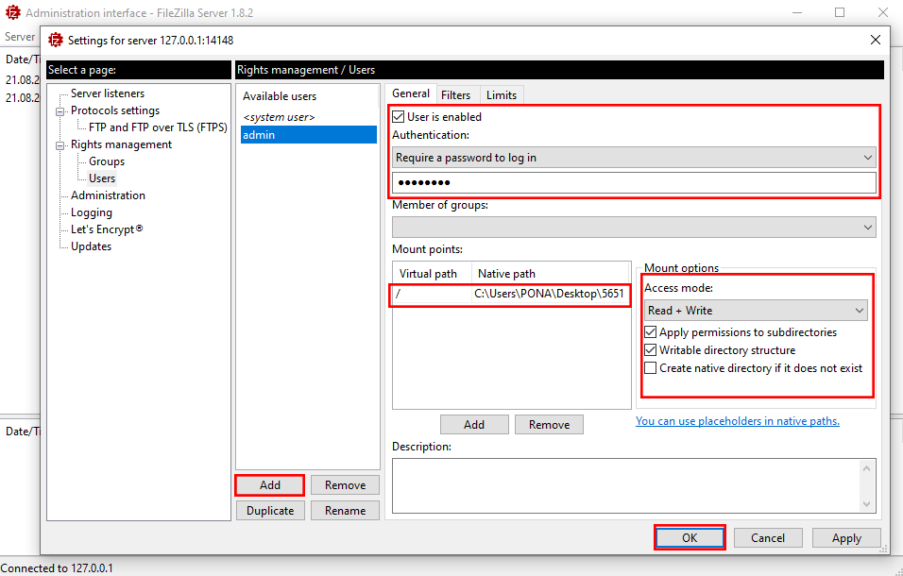This screenshot has height=576, width=903.
Task: Select the Users page in tree
Action: click(x=102, y=178)
